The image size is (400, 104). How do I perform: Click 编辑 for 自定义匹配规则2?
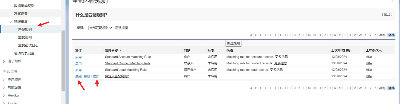pyautogui.click(x=78, y=77)
